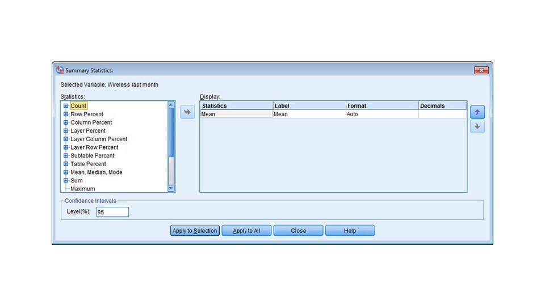545x306 pixels.
Task: Click the Apply to Selection button
Action: 195,231
